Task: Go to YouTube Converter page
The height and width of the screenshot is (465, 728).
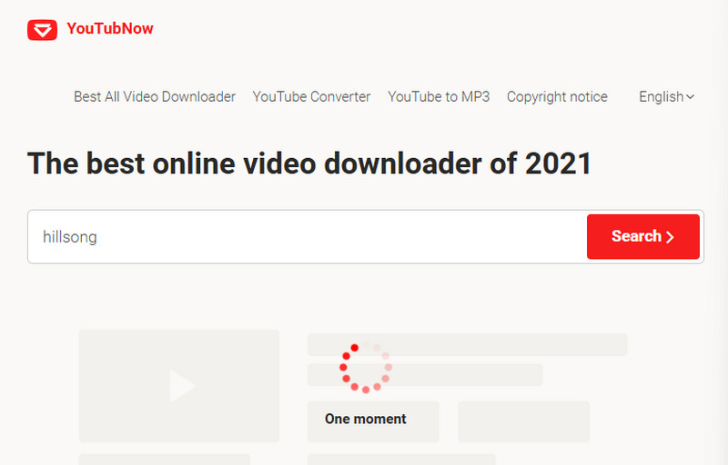Action: coord(311,96)
